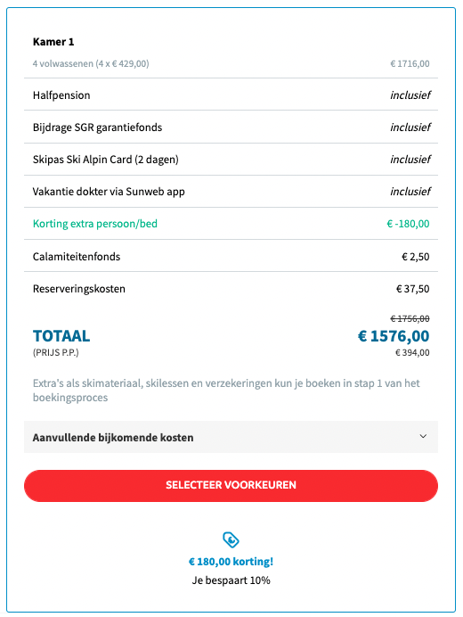Click the TOTAAL heading

tap(61, 336)
